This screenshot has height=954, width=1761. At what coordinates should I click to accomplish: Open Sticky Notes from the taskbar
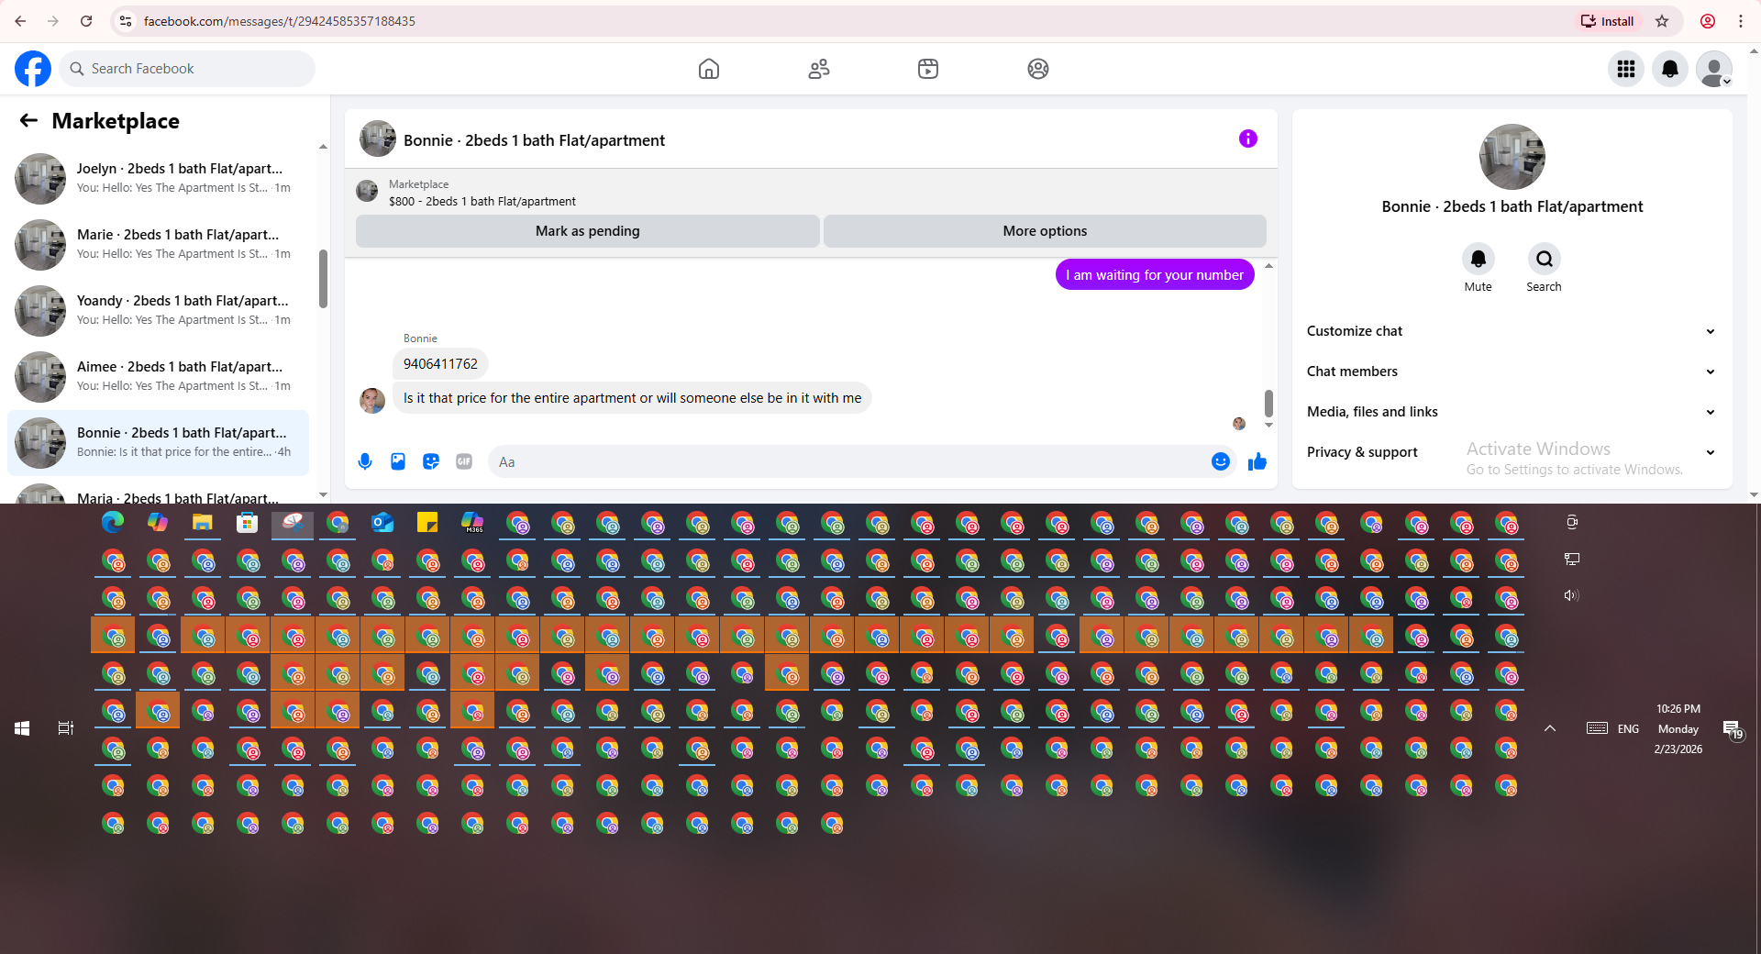click(x=427, y=523)
